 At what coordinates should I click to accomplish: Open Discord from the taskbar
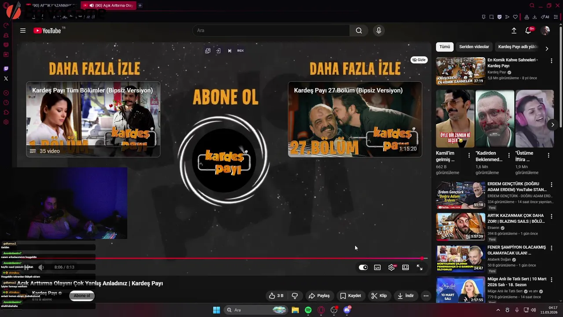tap(347, 310)
